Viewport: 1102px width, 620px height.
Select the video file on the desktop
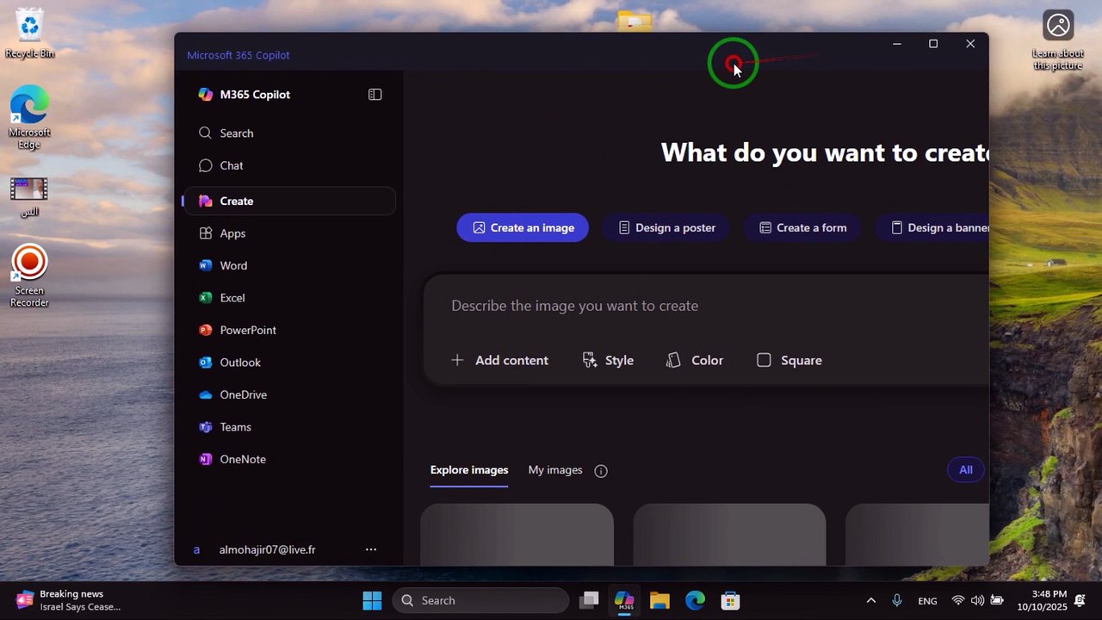29,196
